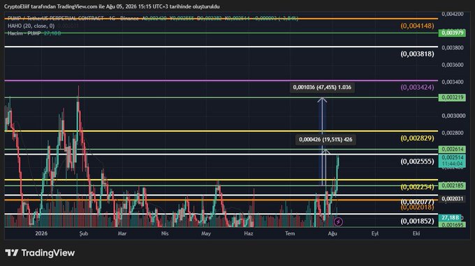Image resolution: width=475 pixels, height=266 pixels.
Task: Click the 11:44:04 bar countdown timer
Action: pos(452,164)
